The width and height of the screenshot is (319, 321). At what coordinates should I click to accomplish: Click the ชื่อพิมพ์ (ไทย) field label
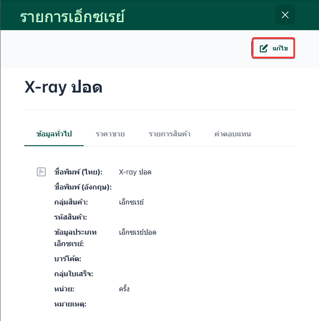tap(78, 172)
